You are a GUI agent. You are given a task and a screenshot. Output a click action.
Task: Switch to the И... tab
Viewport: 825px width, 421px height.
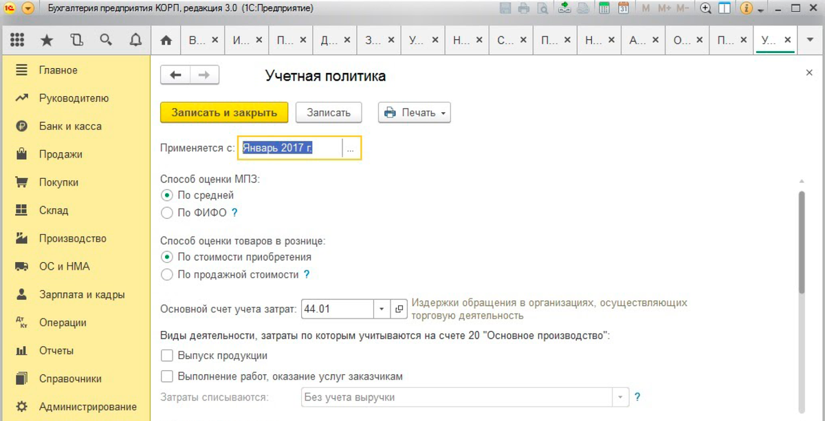point(247,41)
